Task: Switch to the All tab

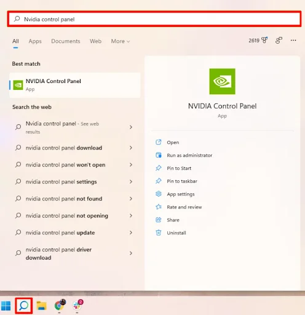Action: pos(15,41)
